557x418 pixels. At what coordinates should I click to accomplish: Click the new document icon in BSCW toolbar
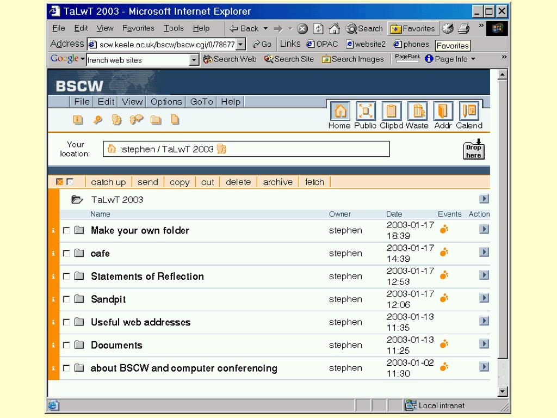click(x=175, y=119)
